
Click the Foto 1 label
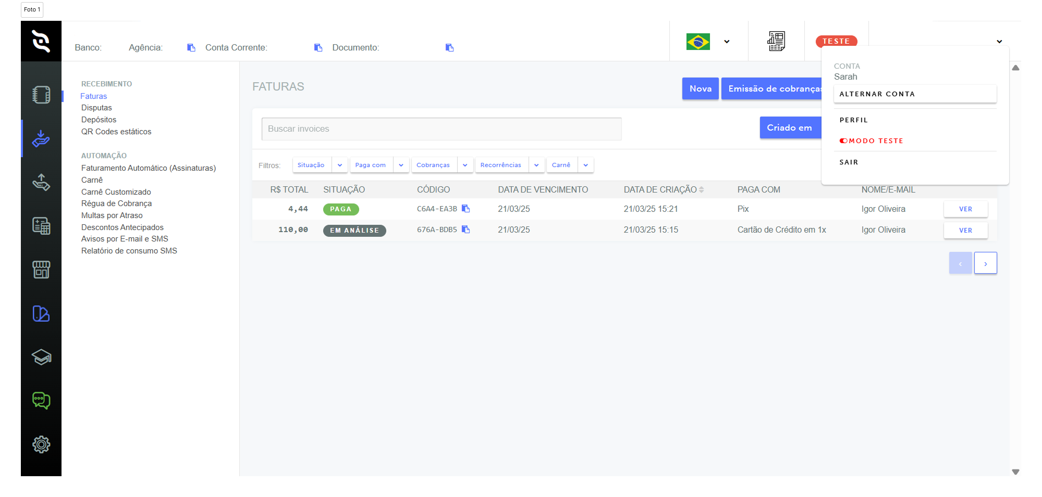[32, 9]
